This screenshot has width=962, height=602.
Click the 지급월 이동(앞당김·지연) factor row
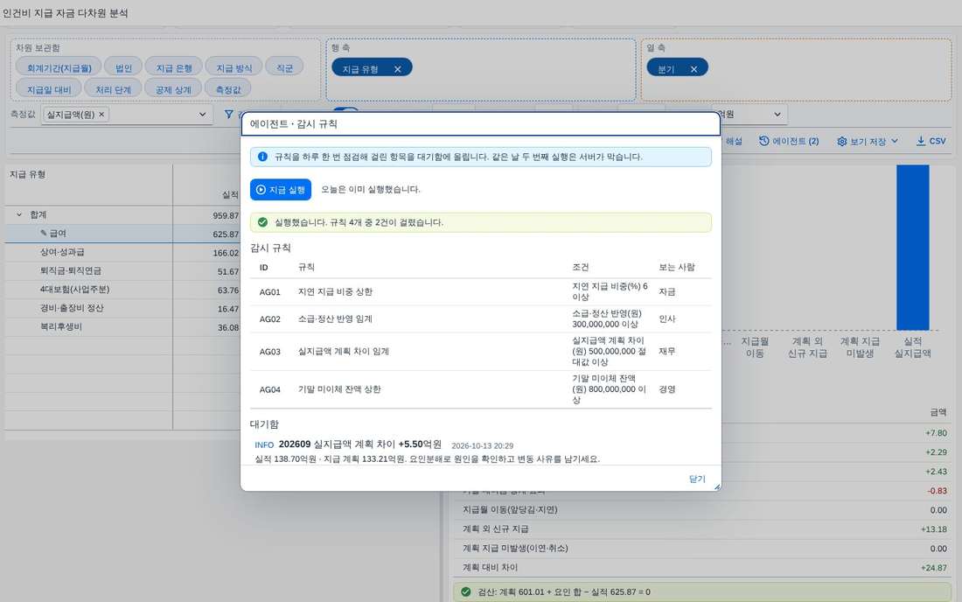click(704, 510)
